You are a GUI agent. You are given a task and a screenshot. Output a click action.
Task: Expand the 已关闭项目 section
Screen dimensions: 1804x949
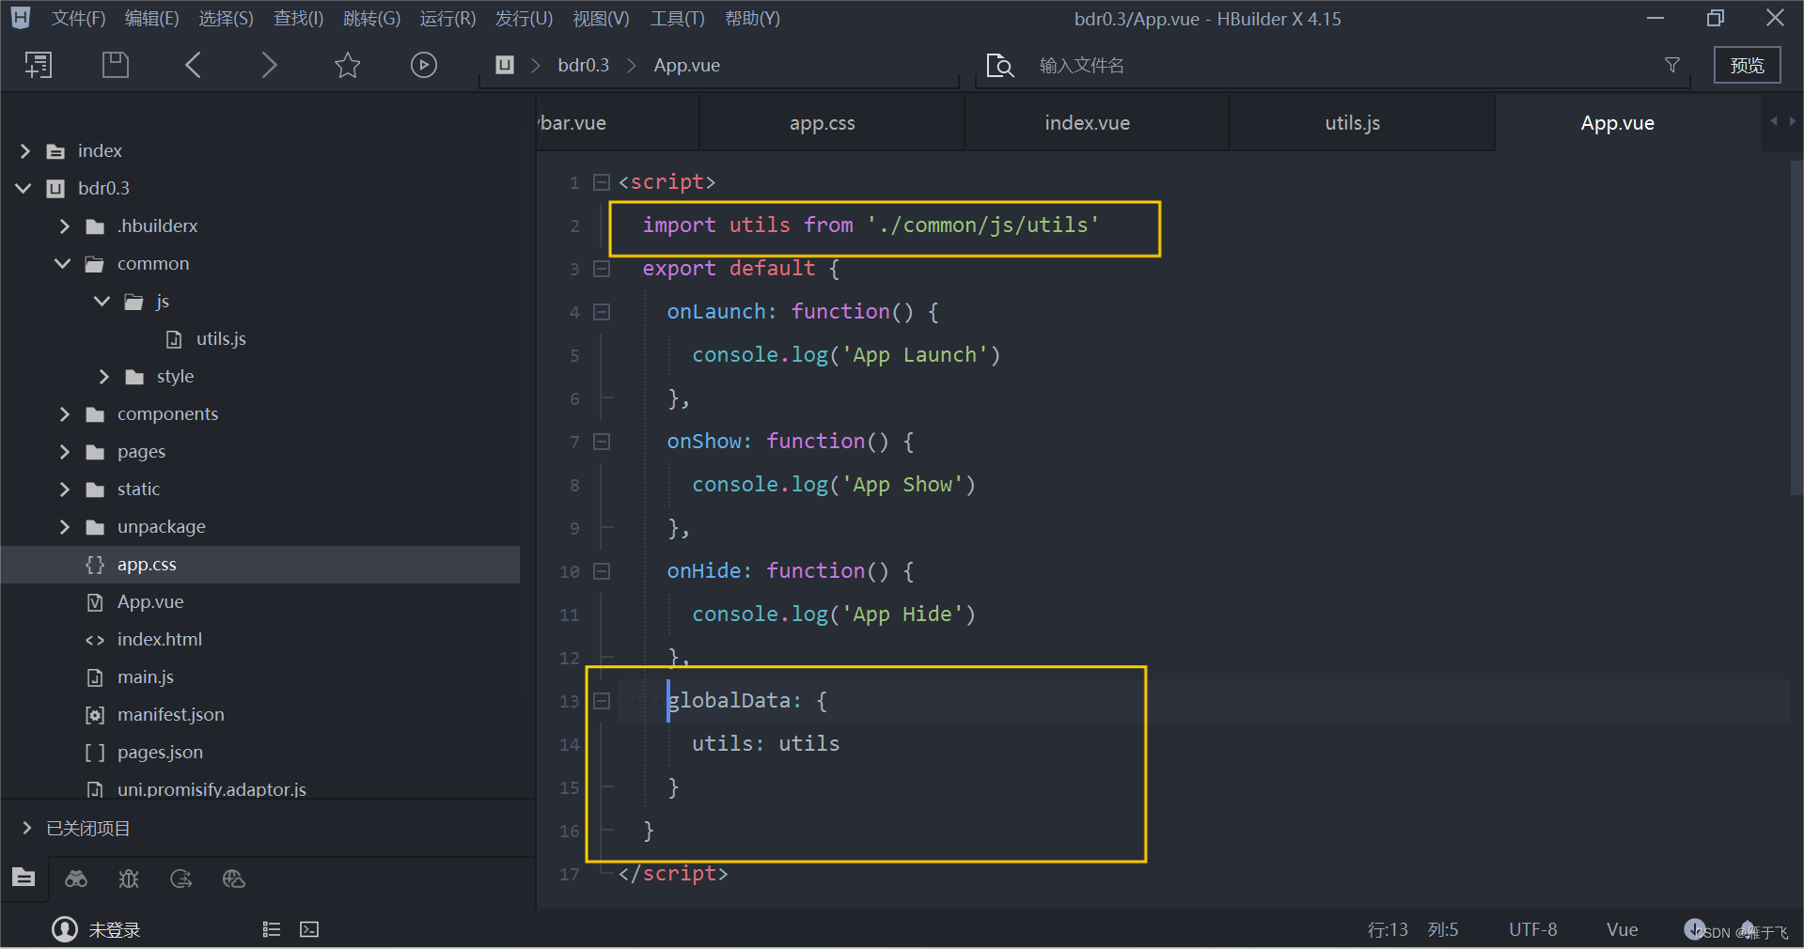(26, 828)
